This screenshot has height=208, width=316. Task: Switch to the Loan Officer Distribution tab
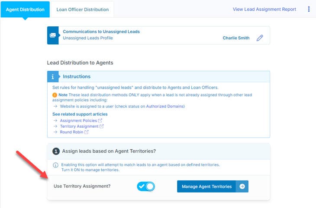pos(82,9)
